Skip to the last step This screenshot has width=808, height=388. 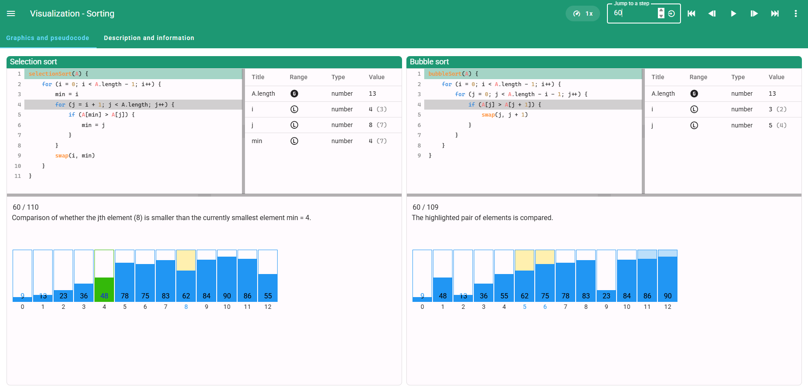point(775,13)
